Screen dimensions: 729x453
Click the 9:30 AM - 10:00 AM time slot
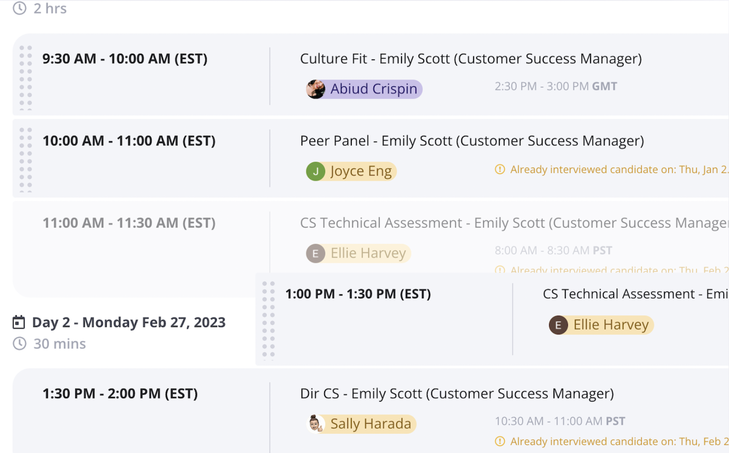click(125, 59)
